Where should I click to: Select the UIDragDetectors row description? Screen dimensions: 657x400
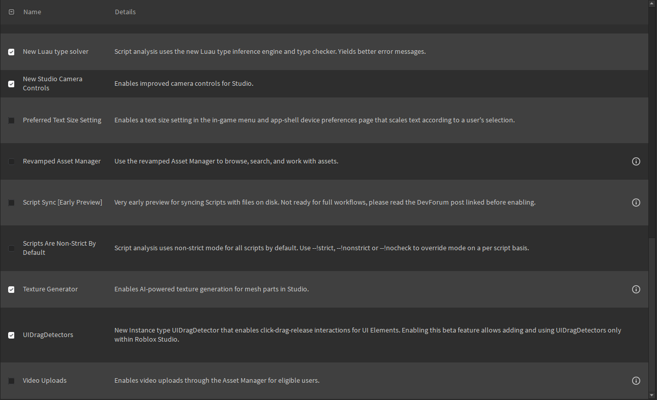click(x=368, y=335)
